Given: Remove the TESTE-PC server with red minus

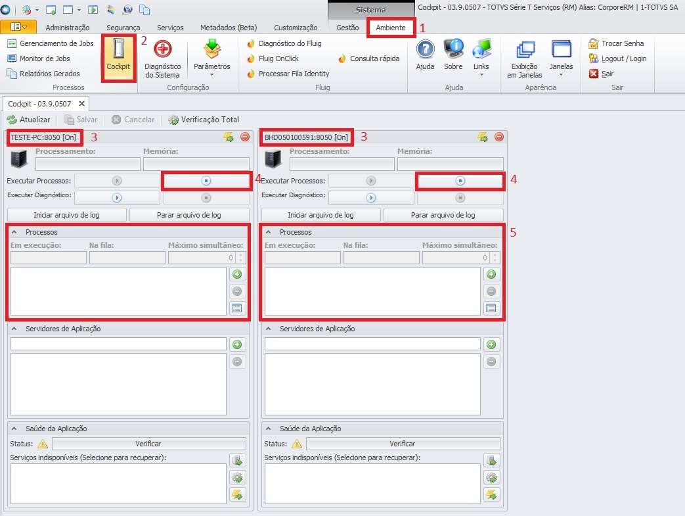Looking at the screenshot, I should [245, 137].
